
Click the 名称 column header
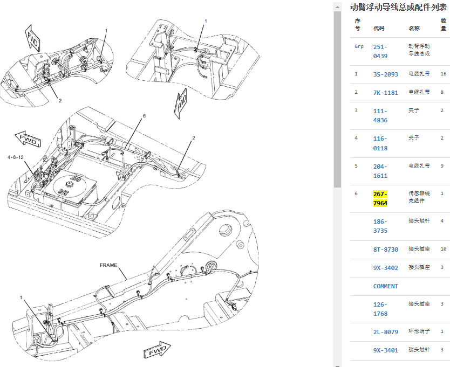pyautogui.click(x=414, y=28)
